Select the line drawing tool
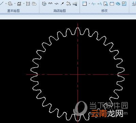The image size is (136, 123). (2, 4)
